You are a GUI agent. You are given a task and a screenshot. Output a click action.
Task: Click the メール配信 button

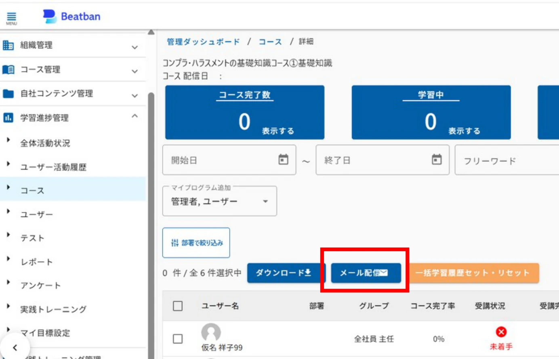pyautogui.click(x=366, y=273)
